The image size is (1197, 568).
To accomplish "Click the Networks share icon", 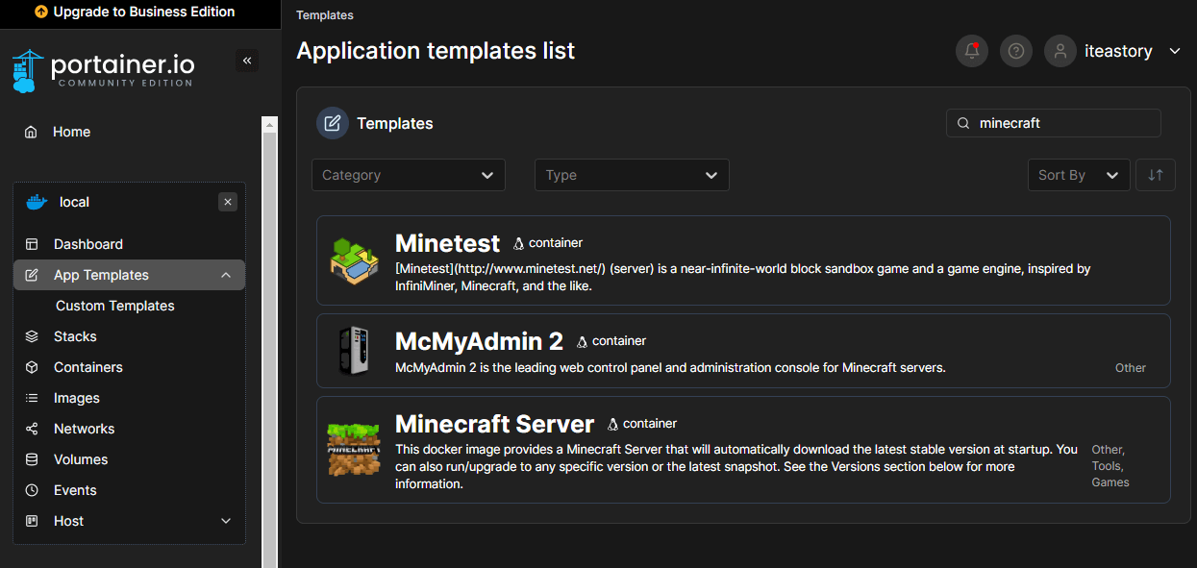I will pos(32,429).
